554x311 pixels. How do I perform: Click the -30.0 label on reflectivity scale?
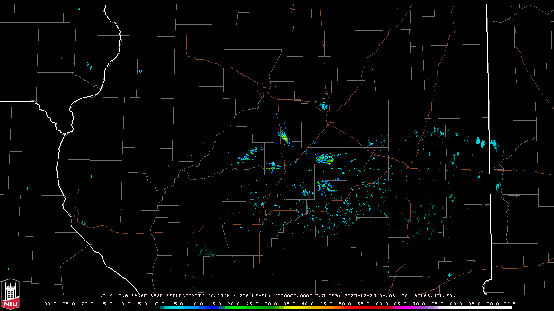click(48, 304)
